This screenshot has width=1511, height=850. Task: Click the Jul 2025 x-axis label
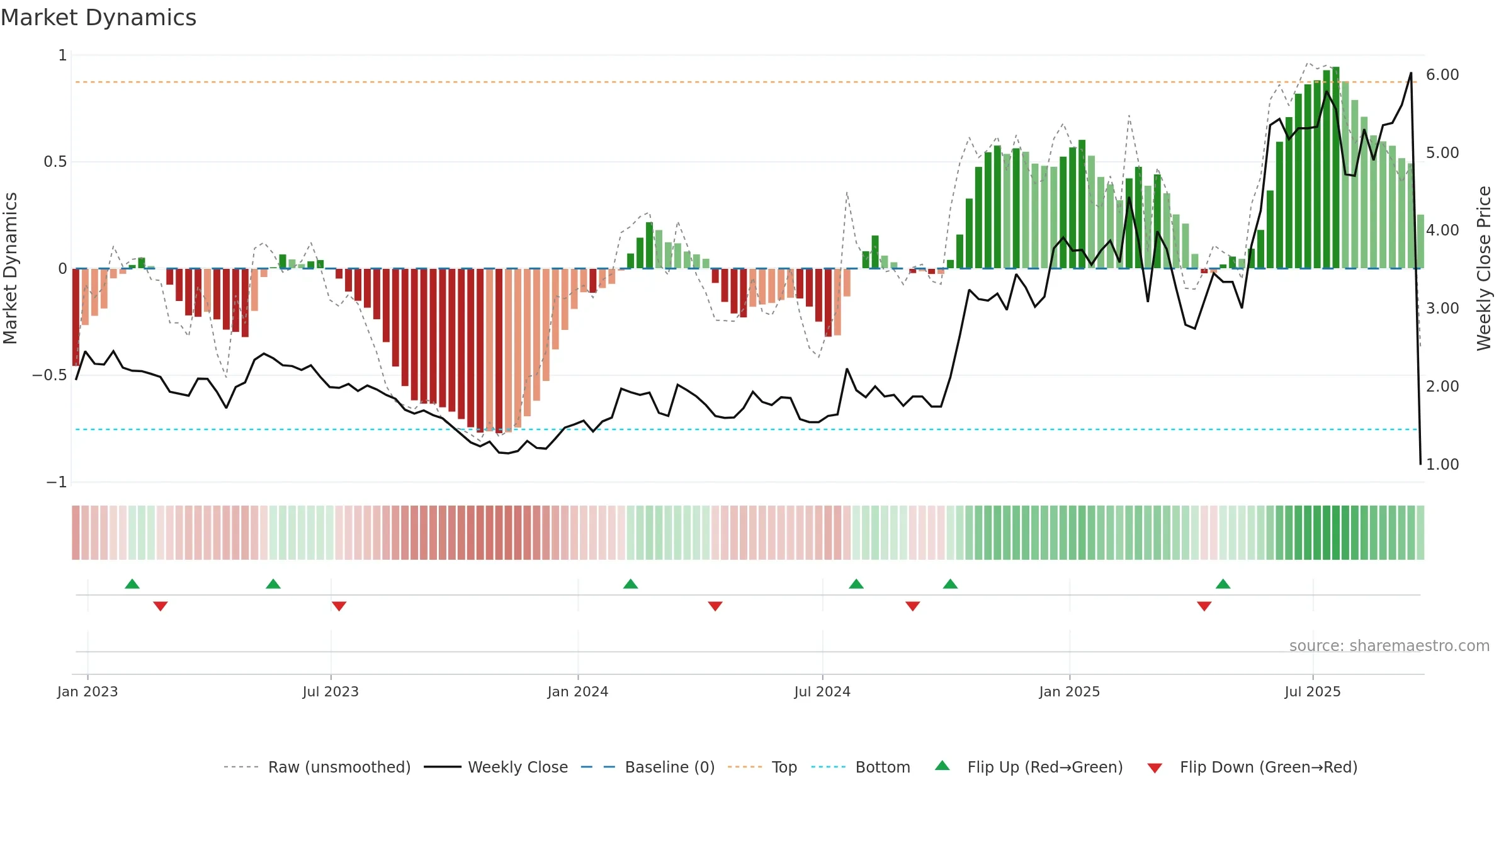pyautogui.click(x=1313, y=691)
